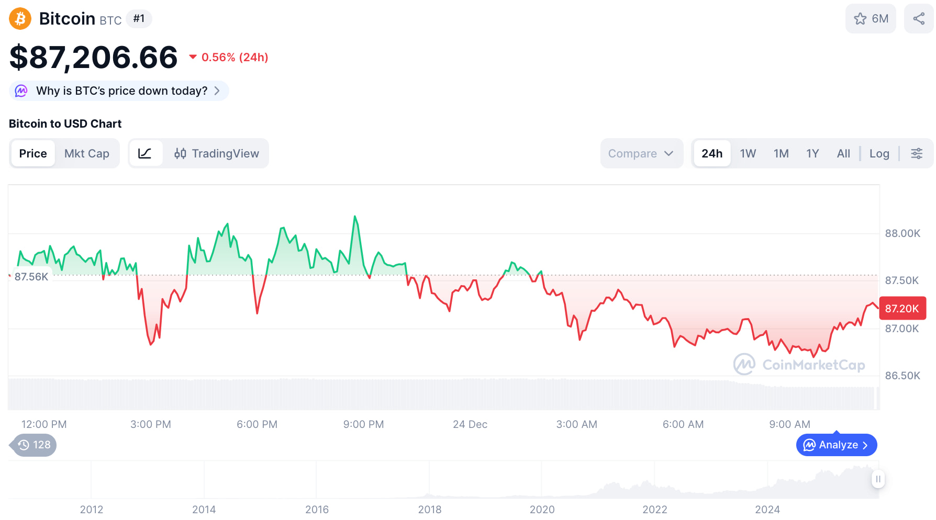Screen dimensions: 936x520
Task: Click the Bitcoin to USD Chart heading
Action: [65, 123]
